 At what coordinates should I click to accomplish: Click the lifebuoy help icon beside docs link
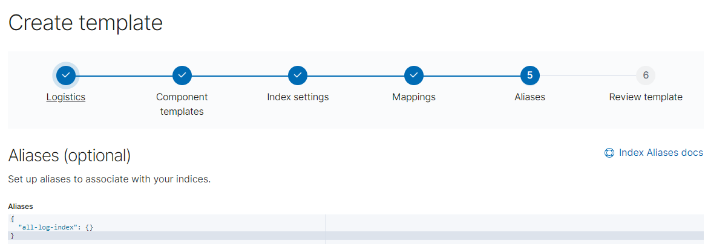coord(609,153)
